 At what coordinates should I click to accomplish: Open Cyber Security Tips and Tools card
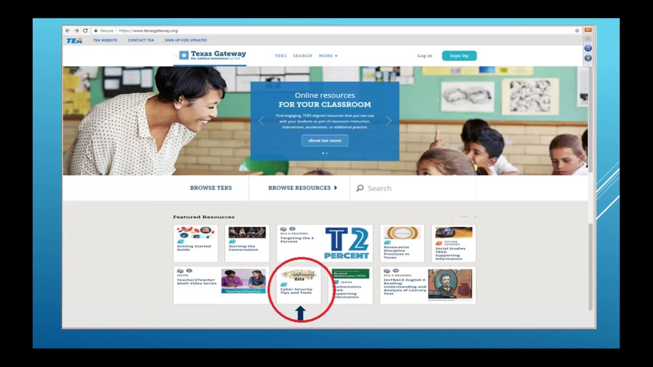point(299,285)
